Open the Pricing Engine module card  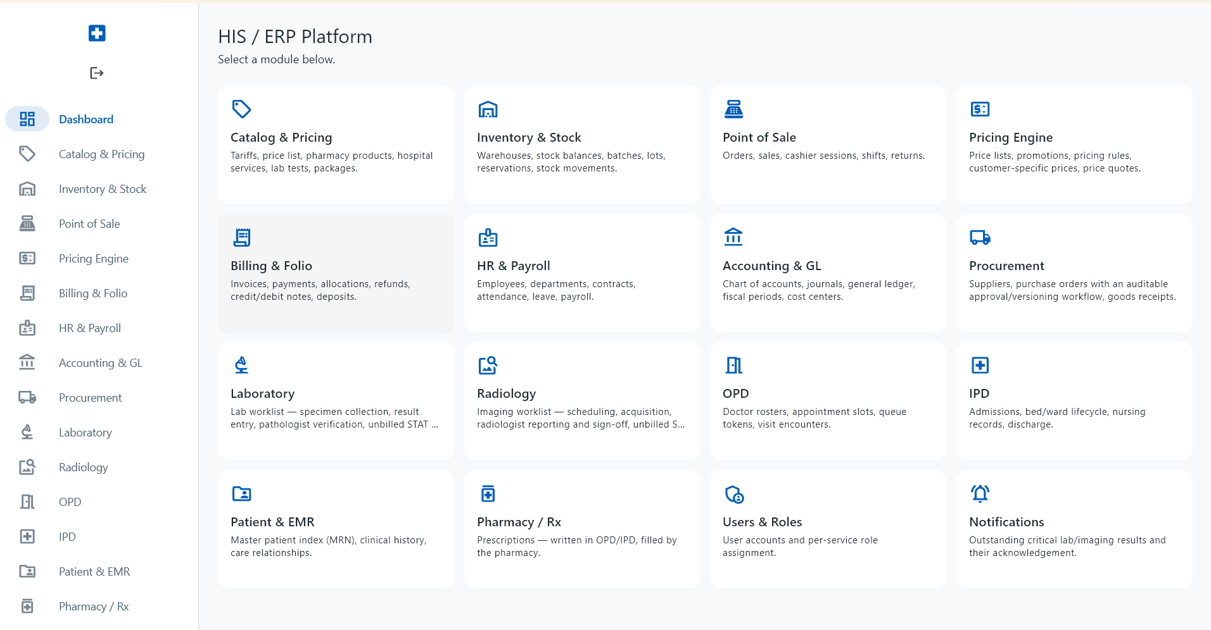1074,144
